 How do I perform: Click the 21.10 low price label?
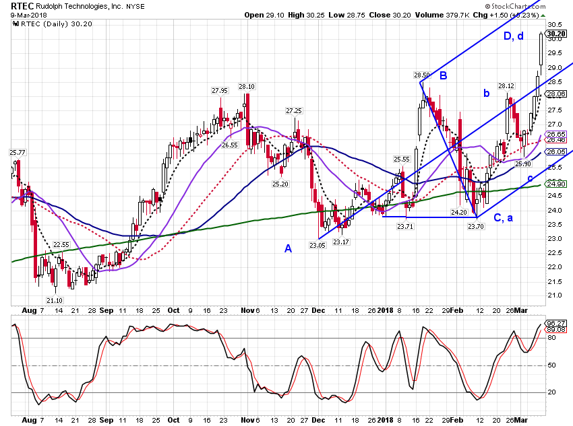(x=55, y=300)
